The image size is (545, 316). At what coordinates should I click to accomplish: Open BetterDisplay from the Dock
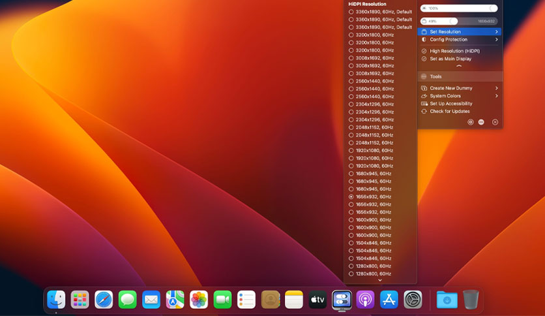click(x=342, y=300)
